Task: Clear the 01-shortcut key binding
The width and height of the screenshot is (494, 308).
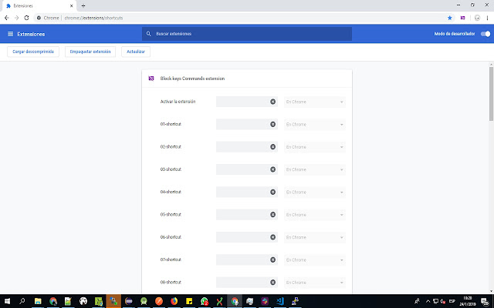Action: point(272,124)
